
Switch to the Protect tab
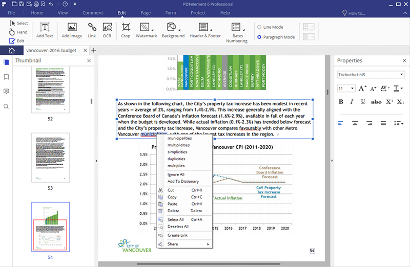tap(198, 13)
